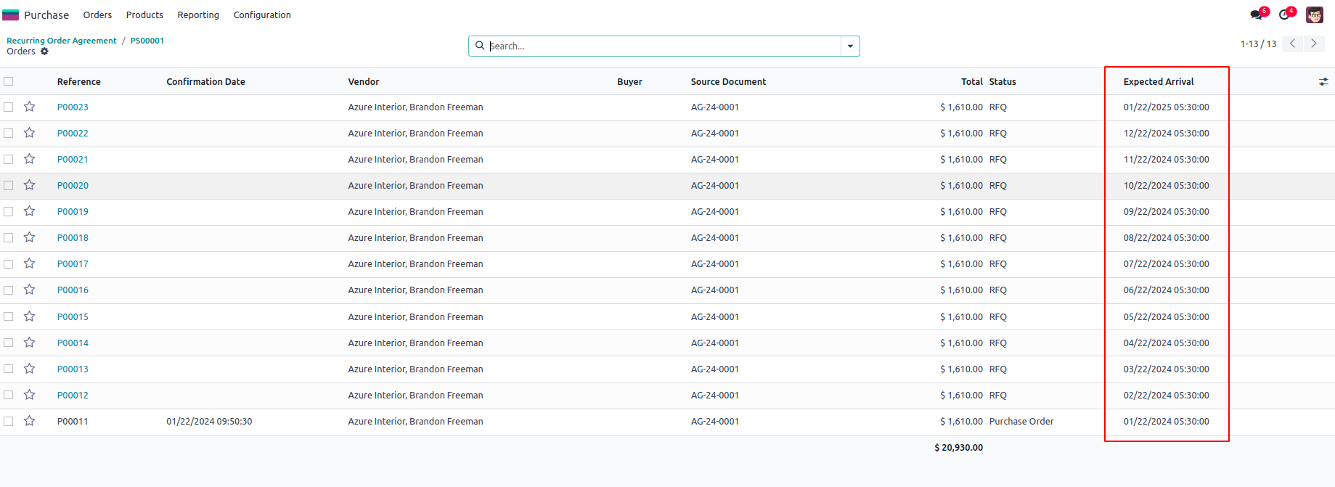Star the P00017 order
The image size is (1335, 487).
pyautogui.click(x=29, y=263)
